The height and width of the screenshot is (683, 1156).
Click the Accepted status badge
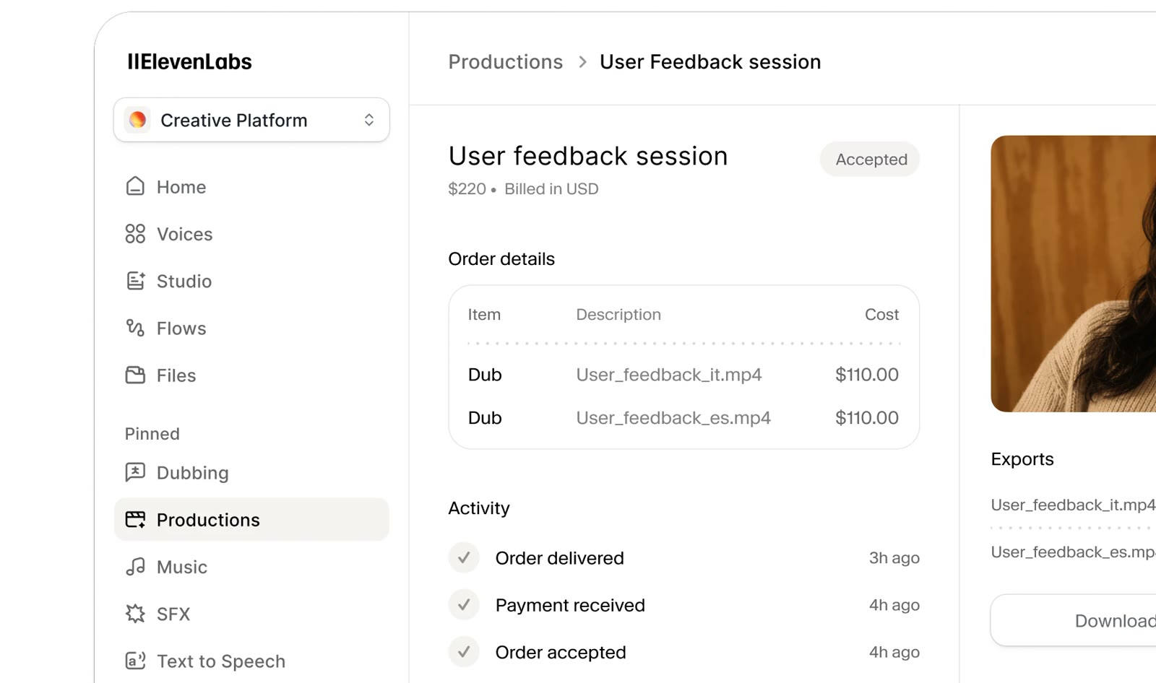[870, 159]
